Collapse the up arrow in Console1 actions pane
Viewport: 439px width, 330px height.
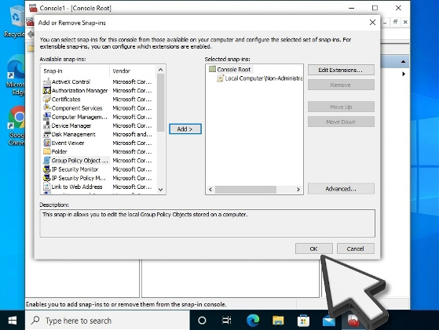click(x=403, y=61)
